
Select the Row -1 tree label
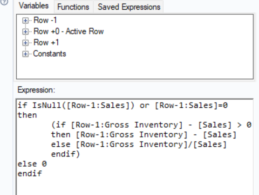click(x=45, y=20)
